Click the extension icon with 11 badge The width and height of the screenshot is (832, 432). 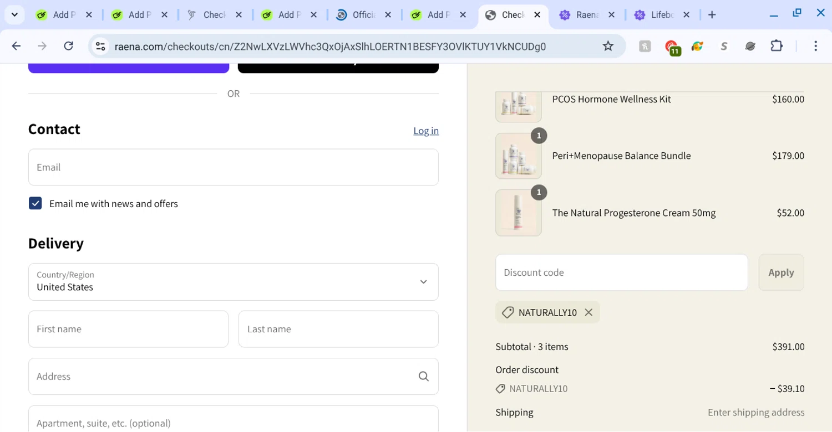coord(672,48)
